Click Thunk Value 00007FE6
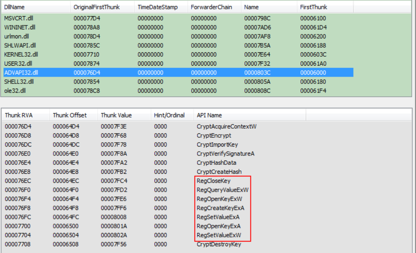The image size is (416, 253). [113, 198]
